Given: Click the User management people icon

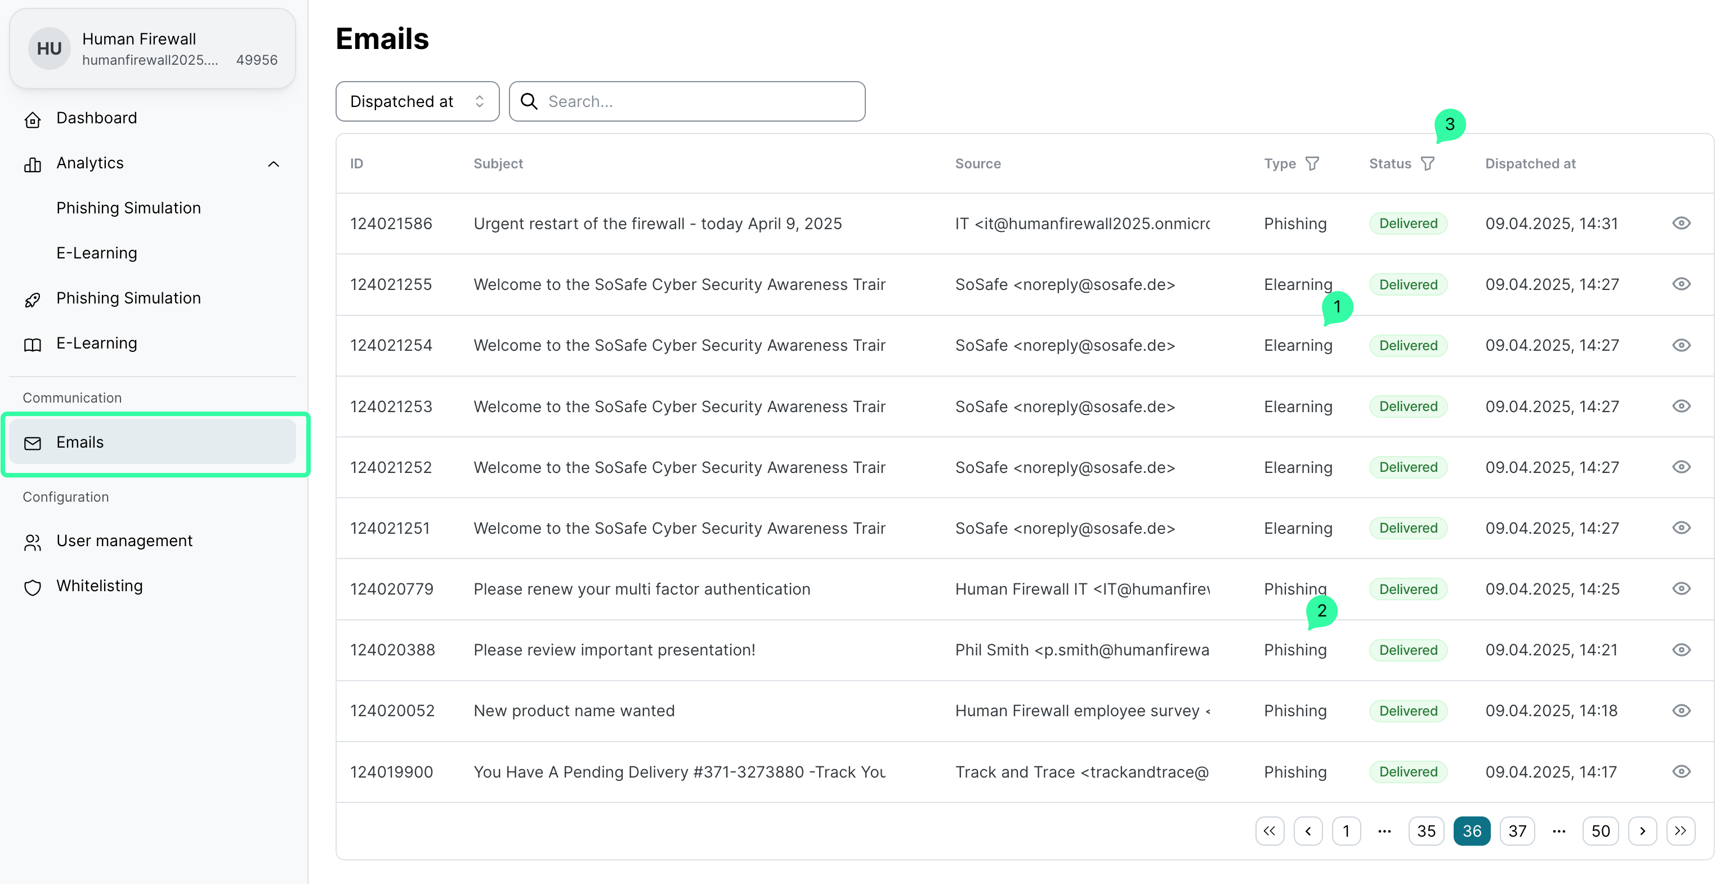Looking at the screenshot, I should click(32, 542).
